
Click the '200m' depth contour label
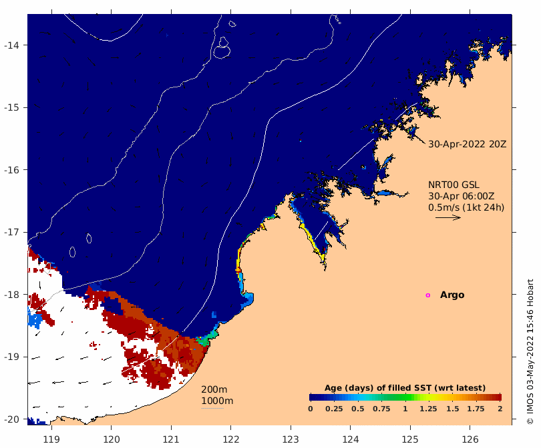214,389
